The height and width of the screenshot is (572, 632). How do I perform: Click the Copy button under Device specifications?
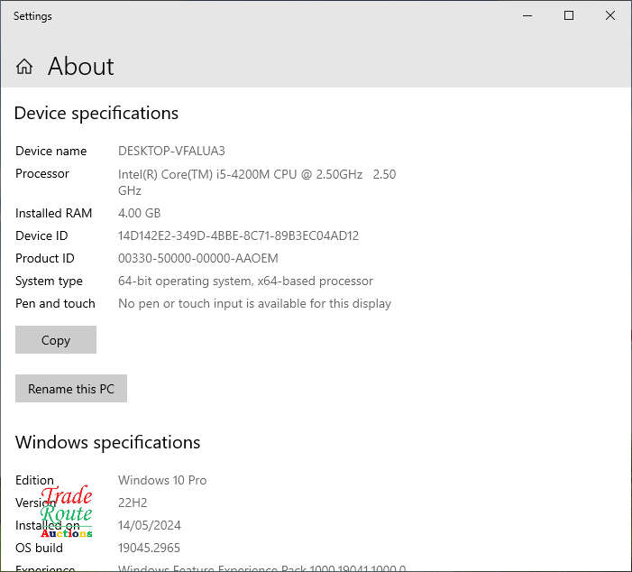point(56,339)
